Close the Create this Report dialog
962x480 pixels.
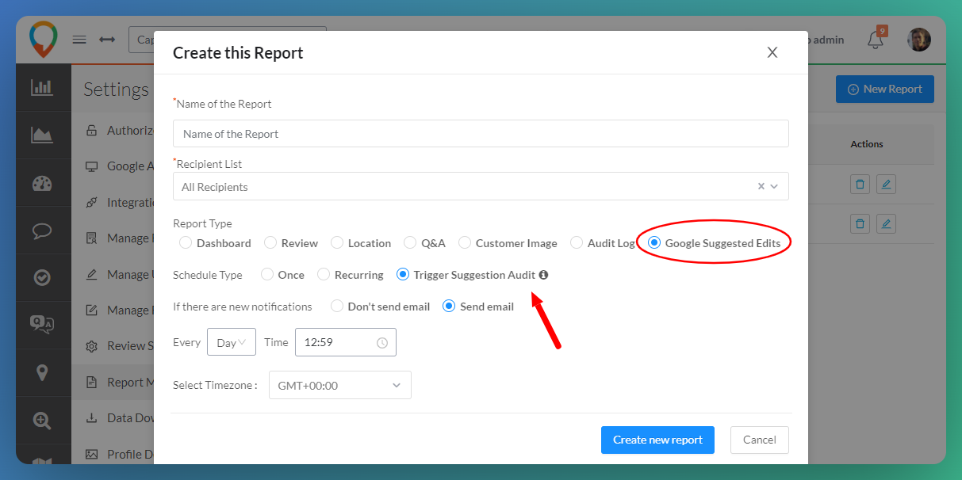[x=772, y=52]
